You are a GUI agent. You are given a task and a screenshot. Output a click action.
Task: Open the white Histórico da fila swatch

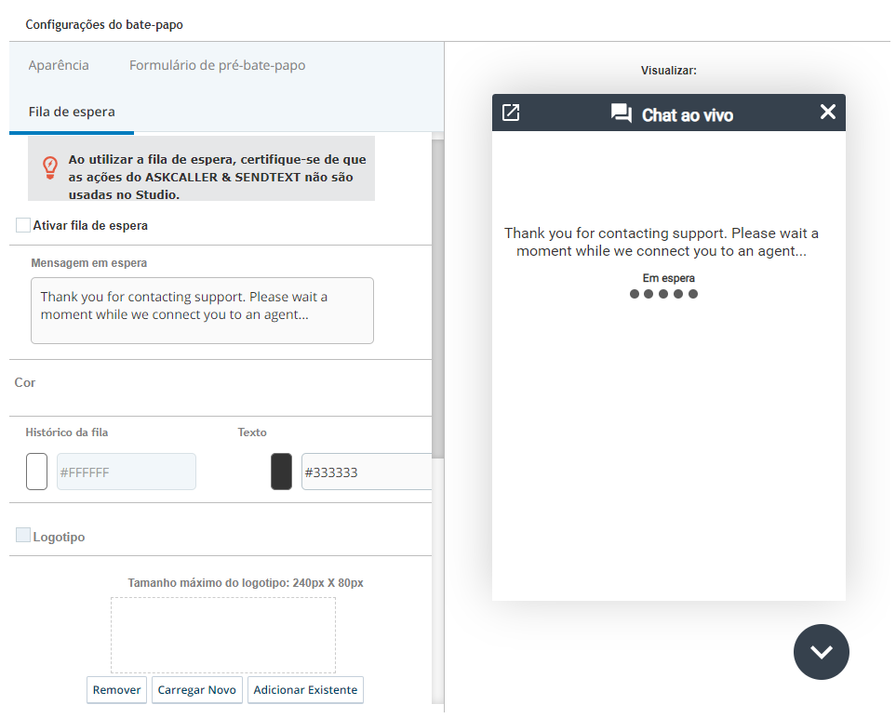point(36,472)
